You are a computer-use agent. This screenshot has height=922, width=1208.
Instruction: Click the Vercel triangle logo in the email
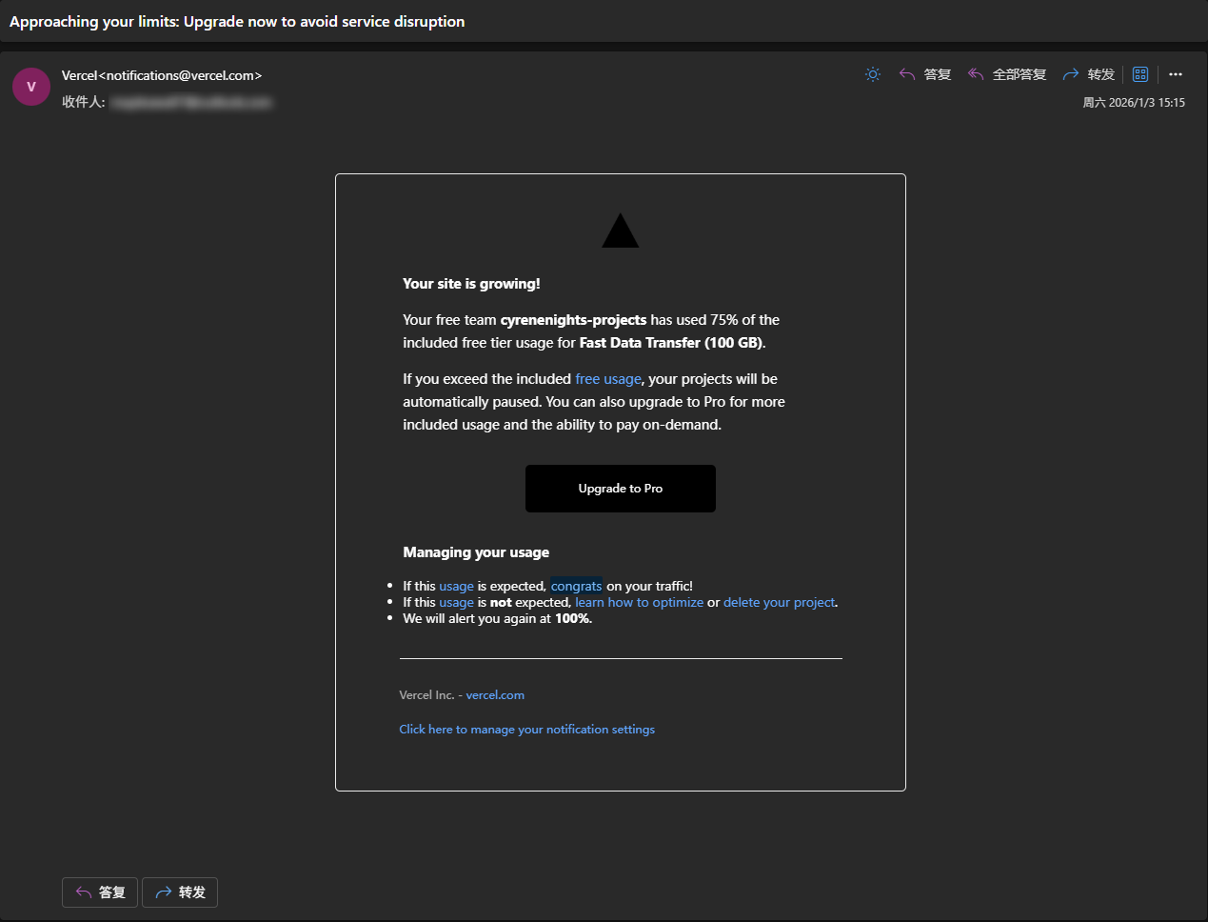[x=621, y=231]
